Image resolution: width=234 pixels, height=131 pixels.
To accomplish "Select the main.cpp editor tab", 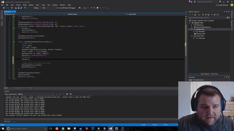I will (7, 12).
